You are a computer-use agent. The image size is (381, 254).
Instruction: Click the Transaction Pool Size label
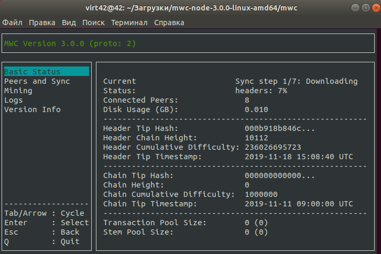click(155, 223)
